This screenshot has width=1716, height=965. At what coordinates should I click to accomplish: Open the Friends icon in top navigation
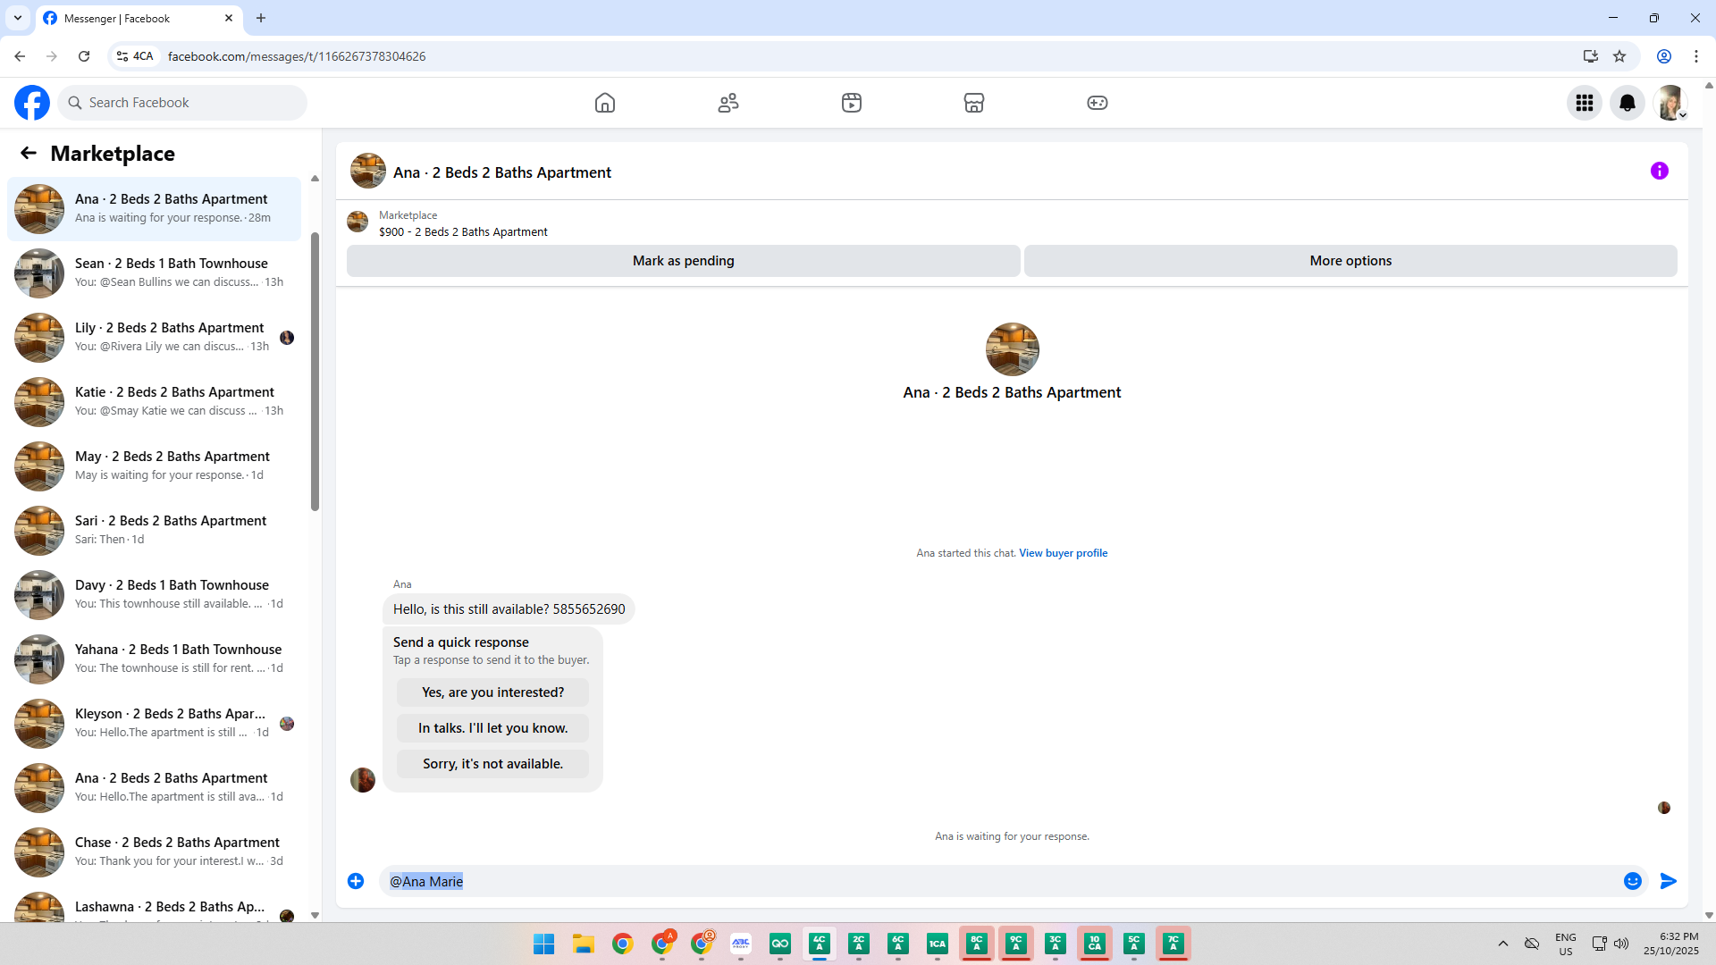tap(728, 103)
